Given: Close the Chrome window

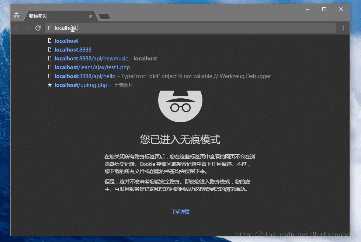Looking at the screenshot, I should (x=341, y=9).
